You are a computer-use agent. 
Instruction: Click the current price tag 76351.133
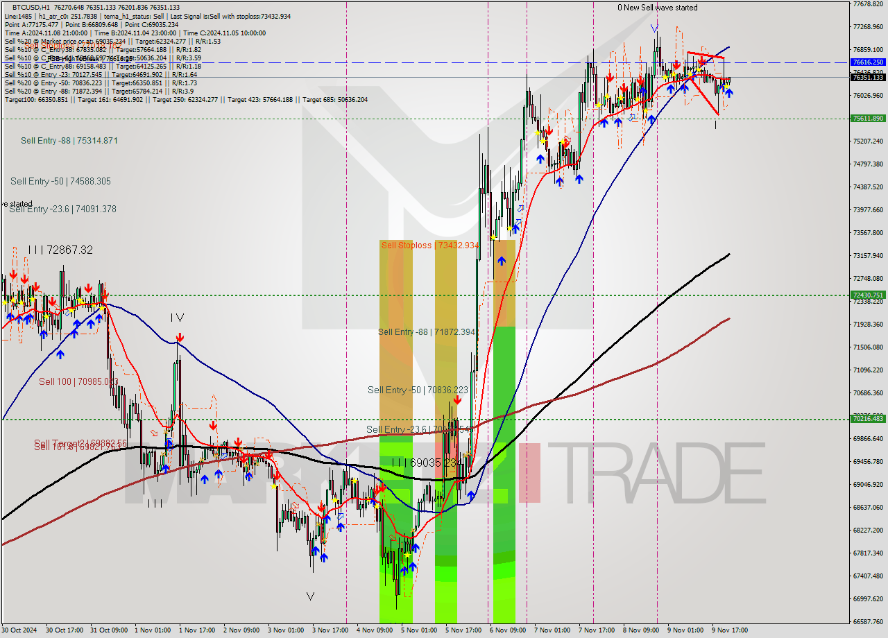(x=868, y=77)
